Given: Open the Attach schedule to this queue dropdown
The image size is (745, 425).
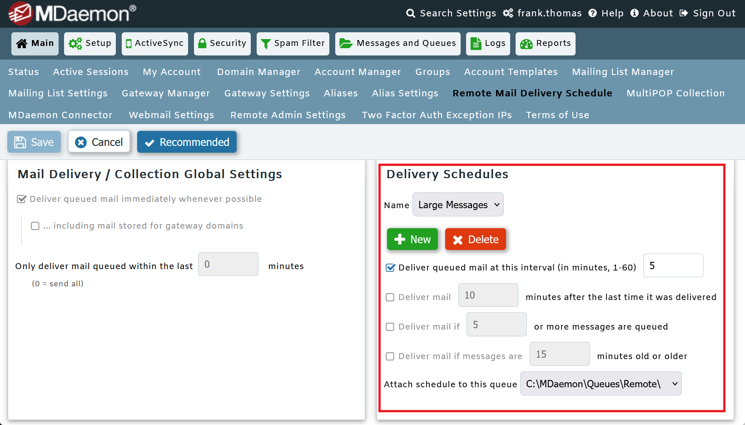Looking at the screenshot, I should tap(601, 383).
